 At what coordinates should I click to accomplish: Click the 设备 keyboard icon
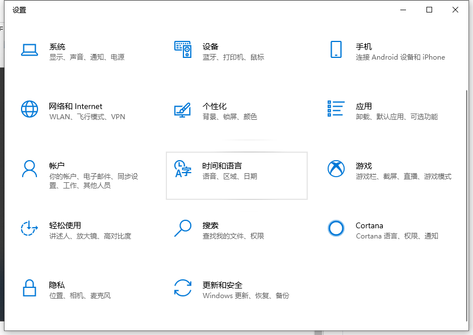[183, 50]
